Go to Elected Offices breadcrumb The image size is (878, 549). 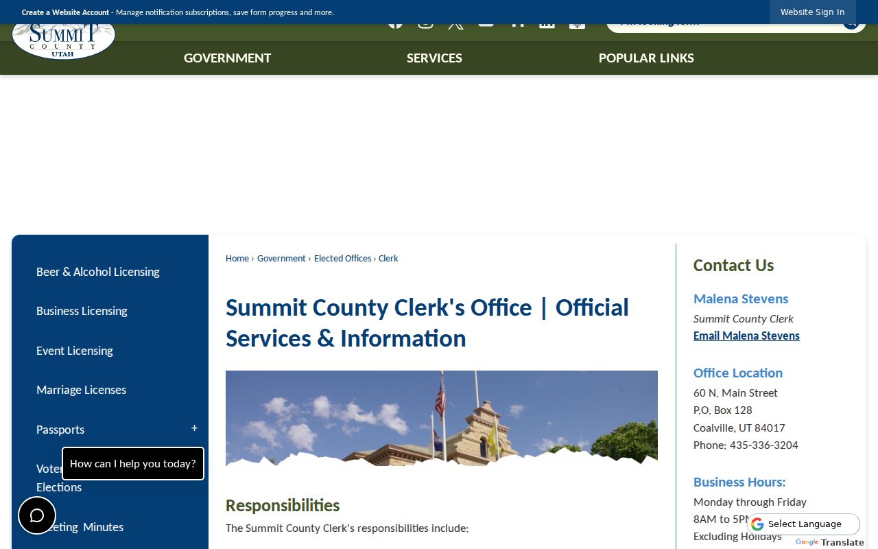click(x=343, y=259)
